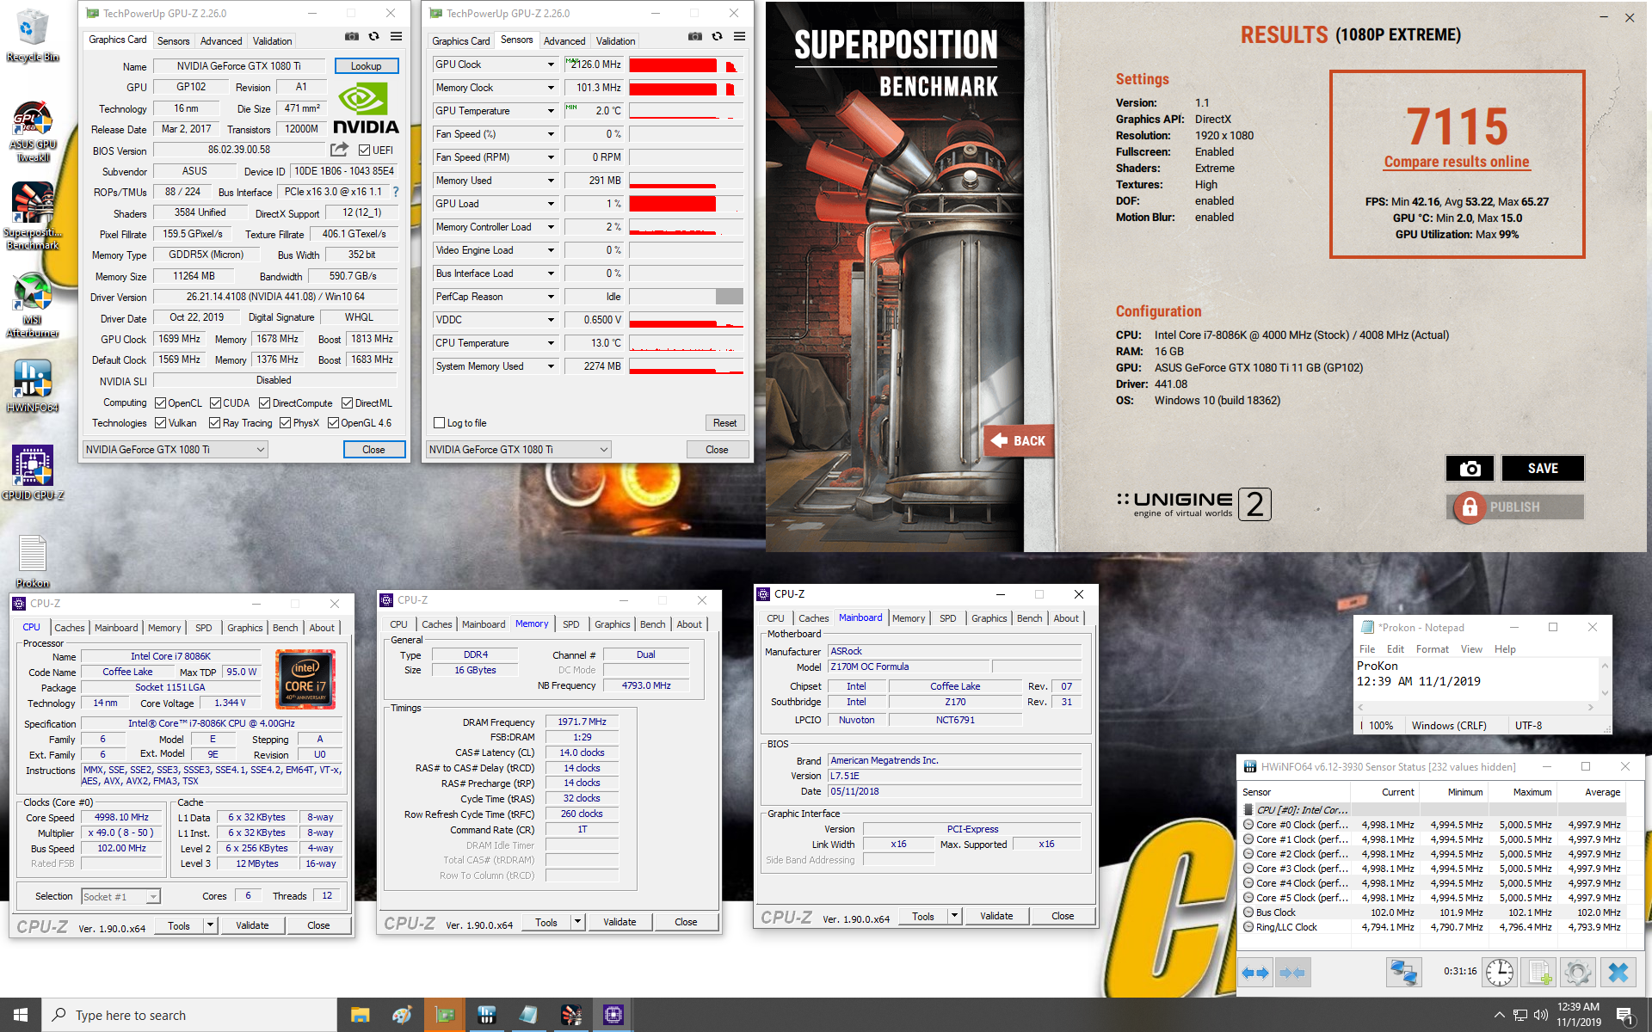Screen dimensions: 1652x1032
Task: Open HWiNFO sensor settings gear icon
Action: coord(1577,973)
